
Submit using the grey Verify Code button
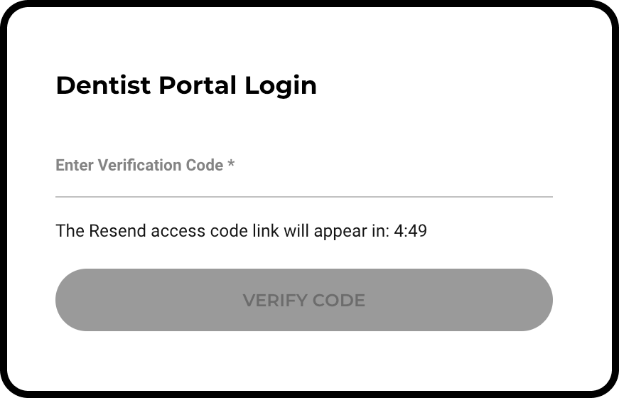[x=303, y=300]
